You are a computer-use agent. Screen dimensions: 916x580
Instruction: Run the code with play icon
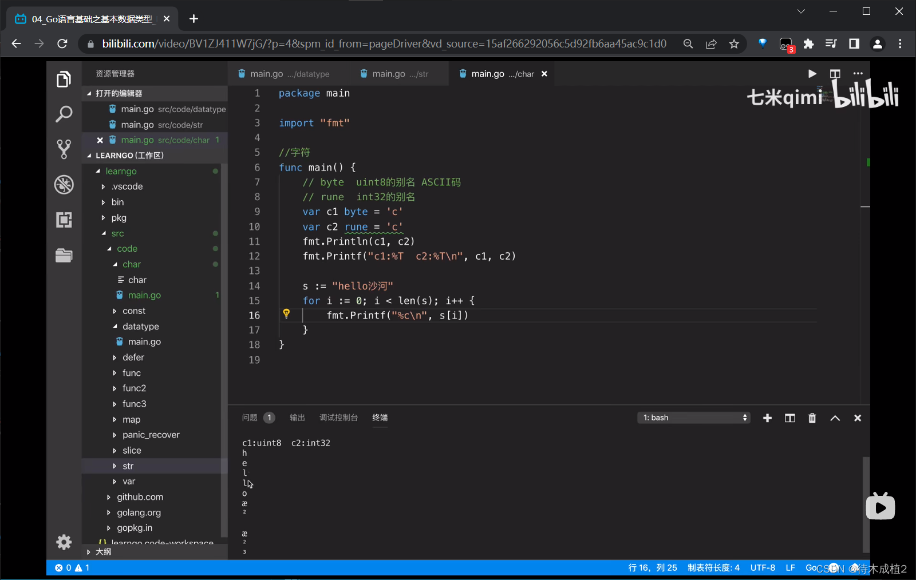click(812, 74)
